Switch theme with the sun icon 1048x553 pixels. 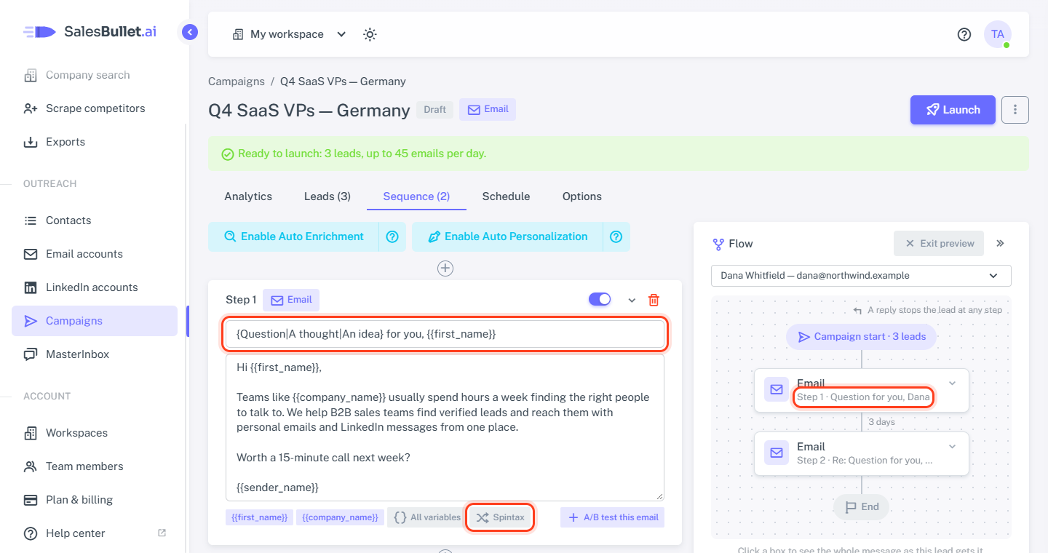click(x=370, y=34)
